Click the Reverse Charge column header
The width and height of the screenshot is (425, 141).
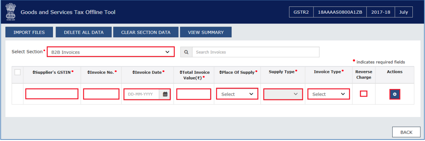coord(364,74)
